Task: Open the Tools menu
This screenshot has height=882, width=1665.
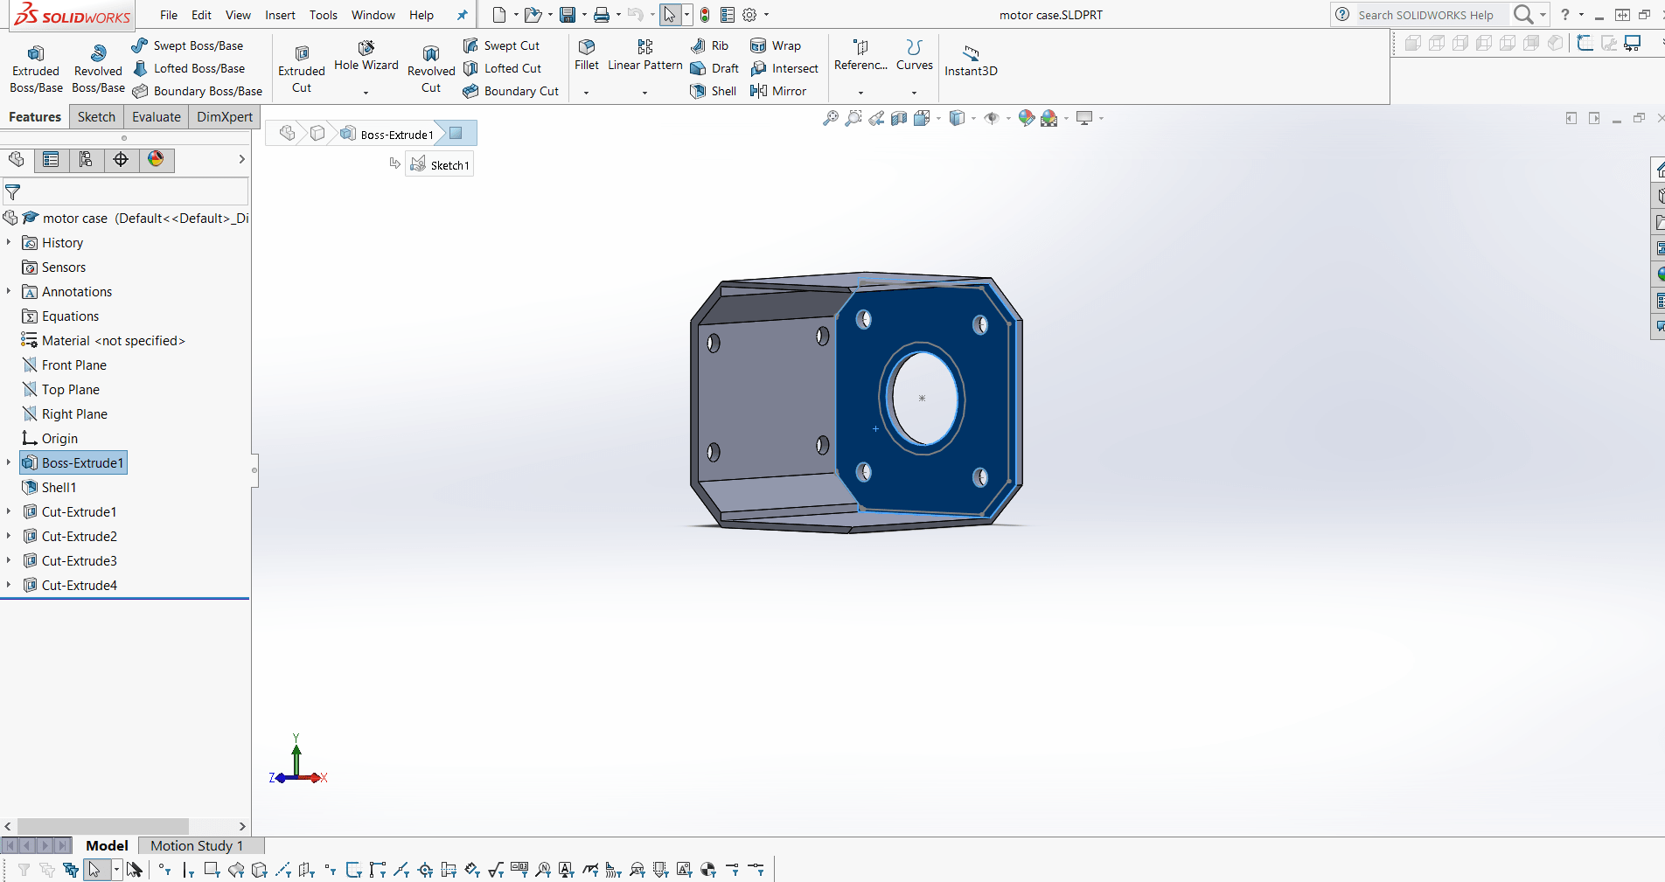Action: tap(323, 15)
